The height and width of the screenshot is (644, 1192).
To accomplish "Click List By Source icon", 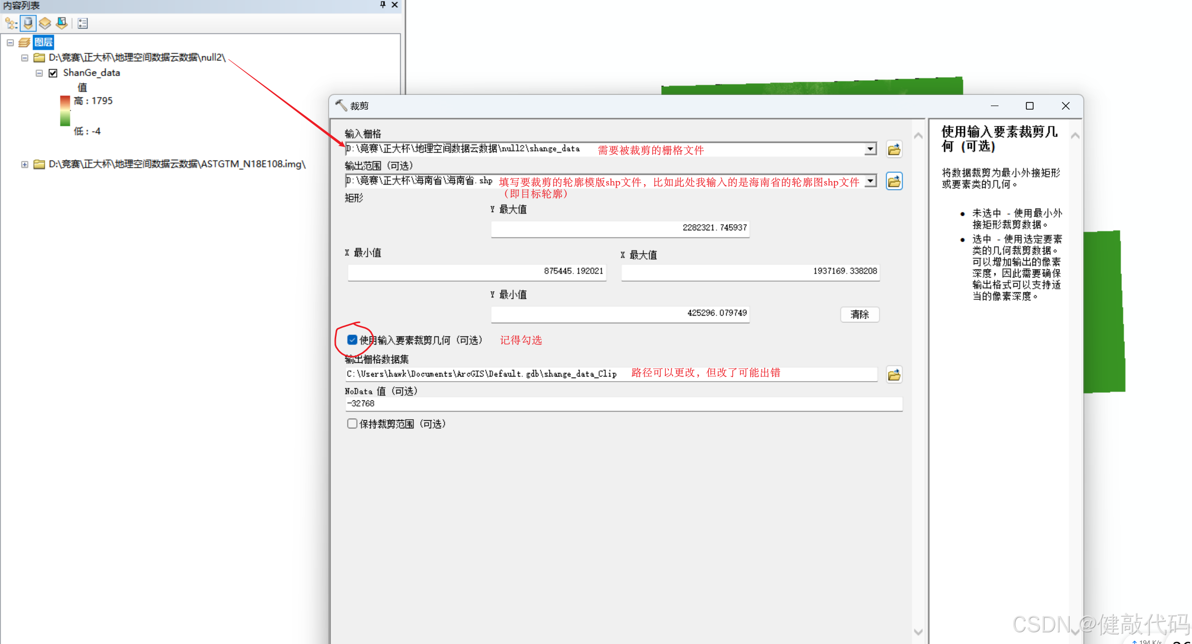I will [x=28, y=23].
